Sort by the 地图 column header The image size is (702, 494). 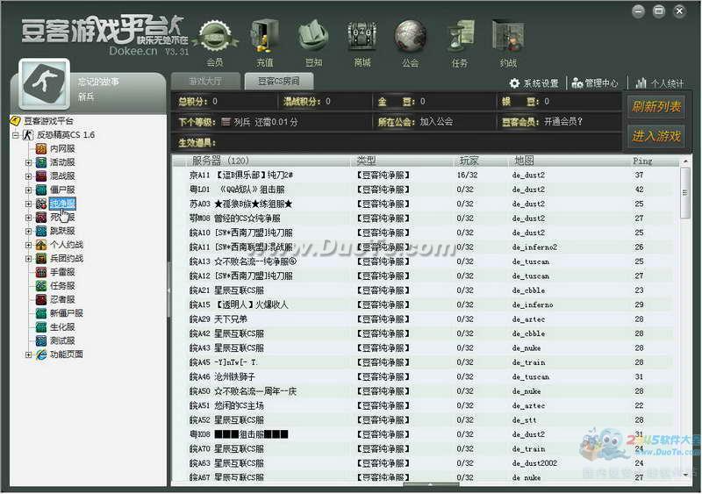(569, 161)
